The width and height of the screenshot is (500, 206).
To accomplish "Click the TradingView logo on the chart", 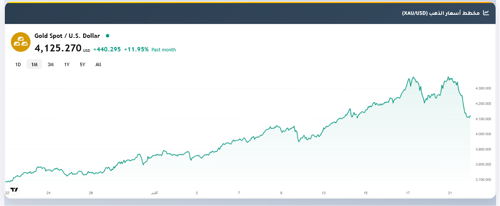I will click(14, 189).
